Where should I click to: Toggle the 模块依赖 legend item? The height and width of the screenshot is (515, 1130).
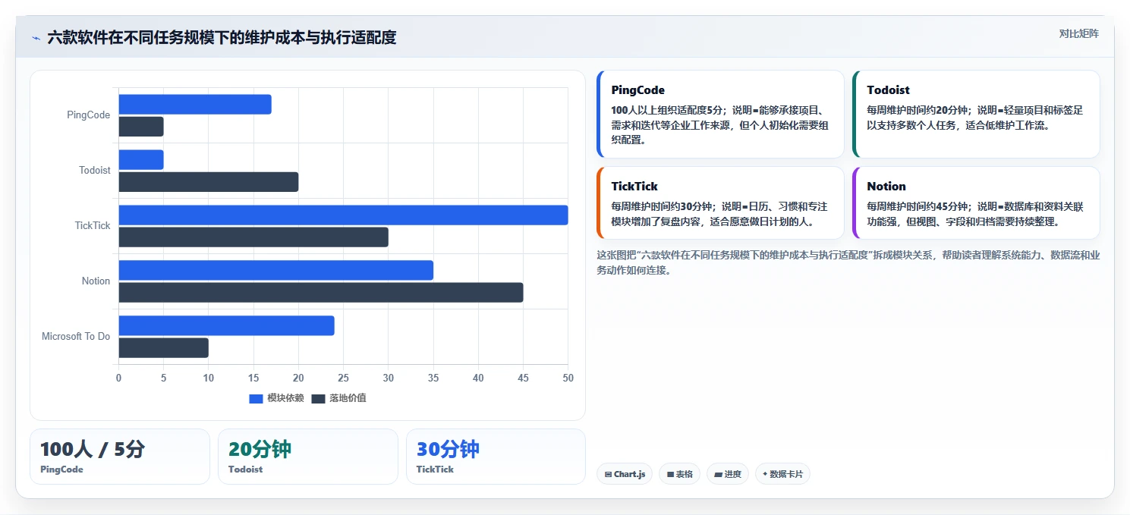276,398
